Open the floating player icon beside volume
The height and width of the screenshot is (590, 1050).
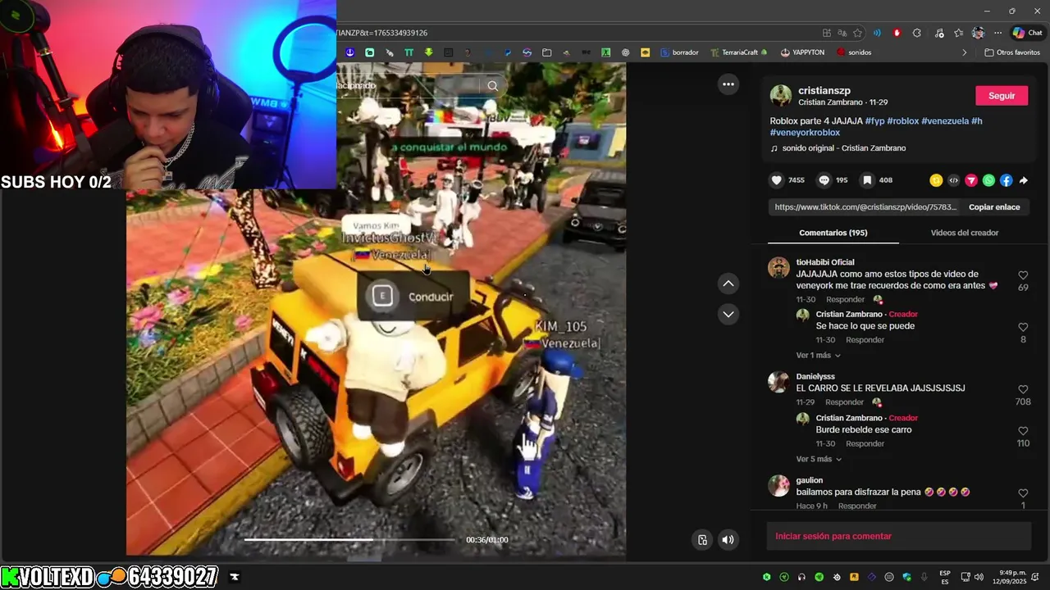coord(702,539)
